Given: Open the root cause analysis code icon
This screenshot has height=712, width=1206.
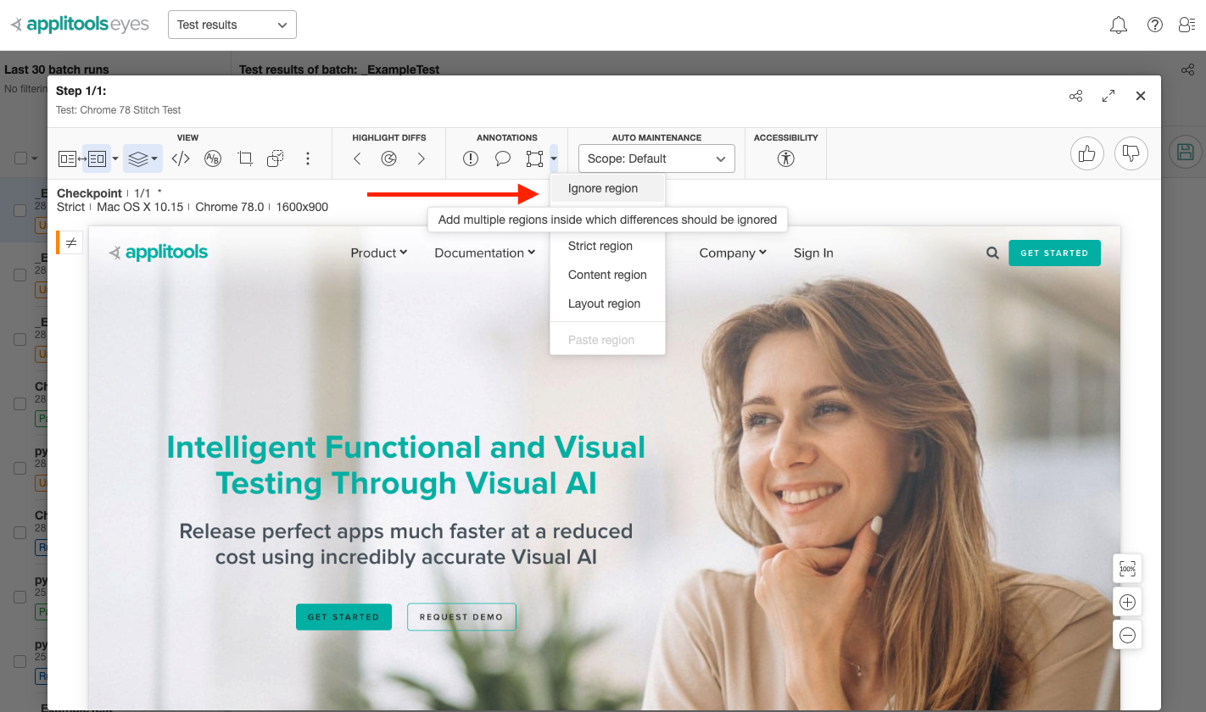Looking at the screenshot, I should click(x=181, y=159).
